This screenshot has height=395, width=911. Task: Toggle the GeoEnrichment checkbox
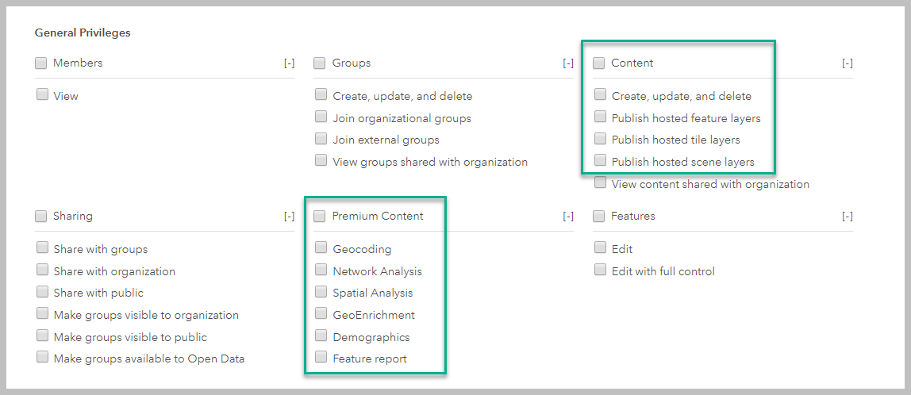tap(321, 314)
